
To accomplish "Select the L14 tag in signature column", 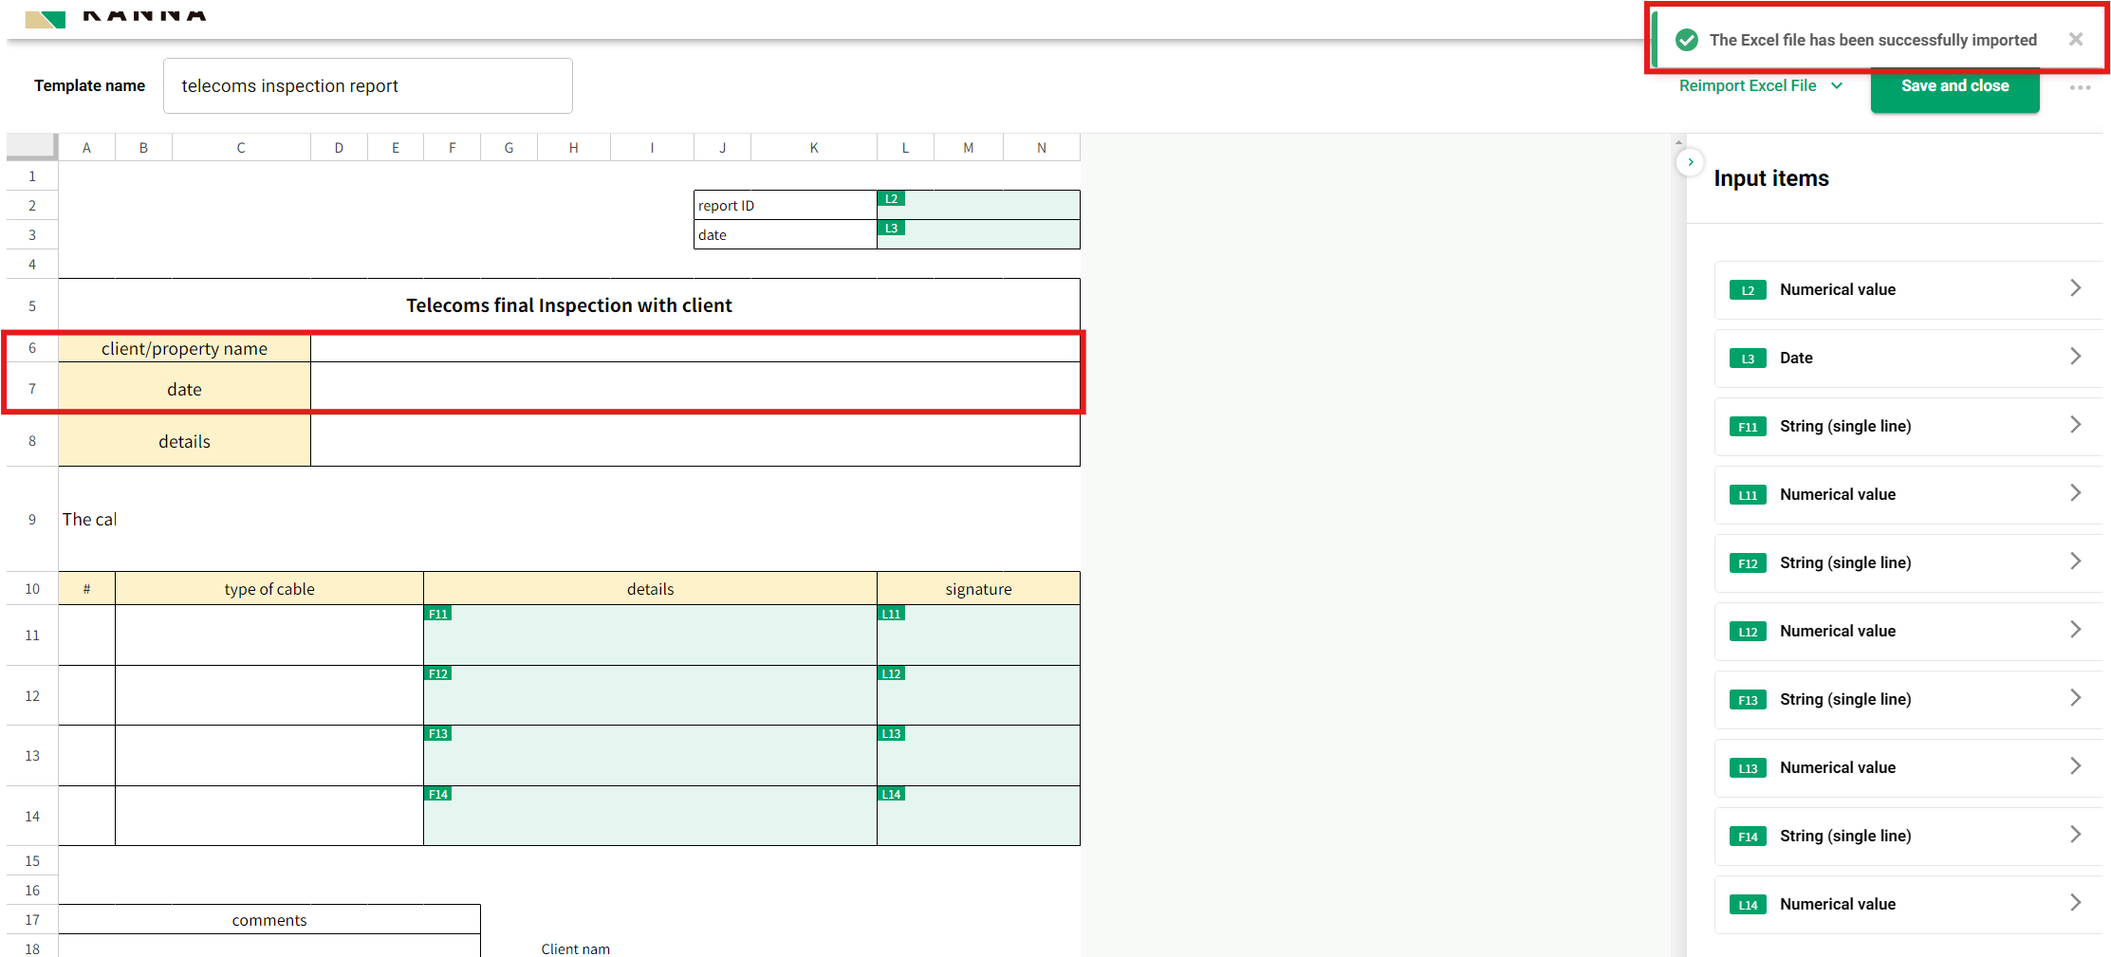I will 891,794.
